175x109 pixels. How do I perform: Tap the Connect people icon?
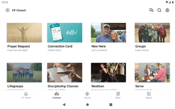tap(57, 94)
